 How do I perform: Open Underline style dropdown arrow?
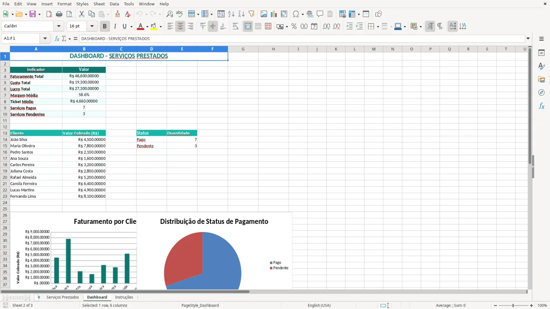tap(131, 27)
